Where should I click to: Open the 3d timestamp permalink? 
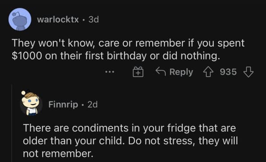(93, 20)
